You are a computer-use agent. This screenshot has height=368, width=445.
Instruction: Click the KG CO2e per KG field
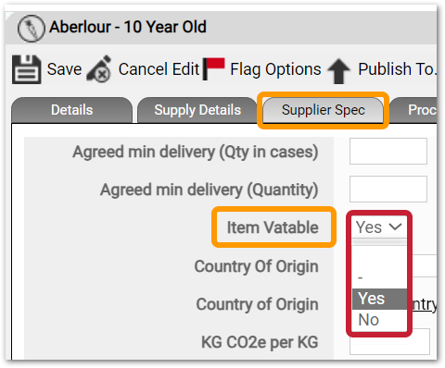click(389, 342)
